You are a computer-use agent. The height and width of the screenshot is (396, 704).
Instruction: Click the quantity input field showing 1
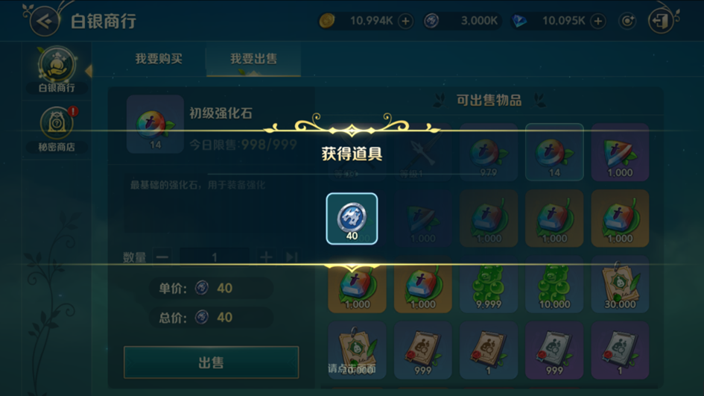(214, 257)
